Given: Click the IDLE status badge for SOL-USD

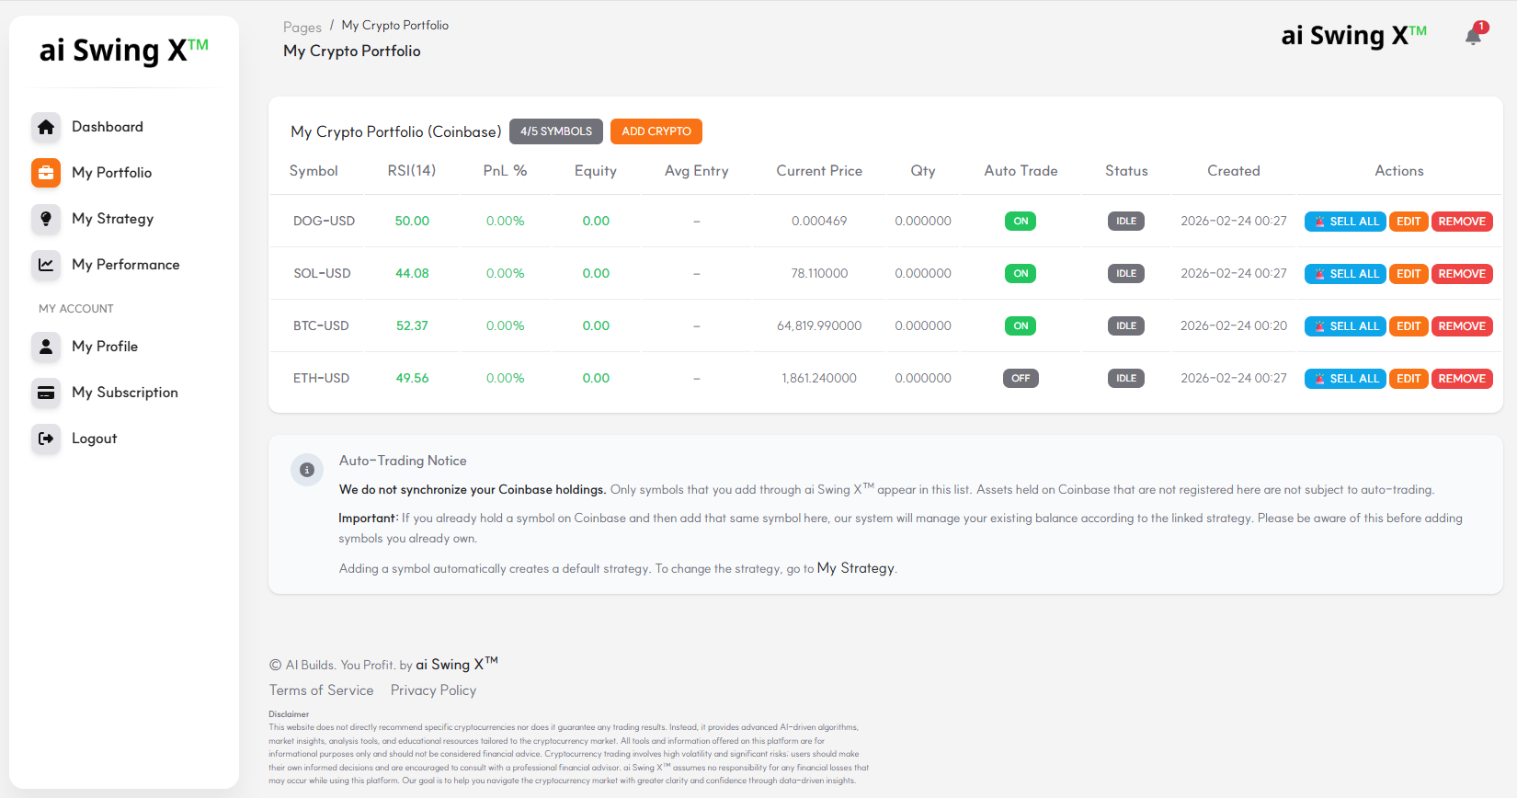Looking at the screenshot, I should click(x=1126, y=274).
